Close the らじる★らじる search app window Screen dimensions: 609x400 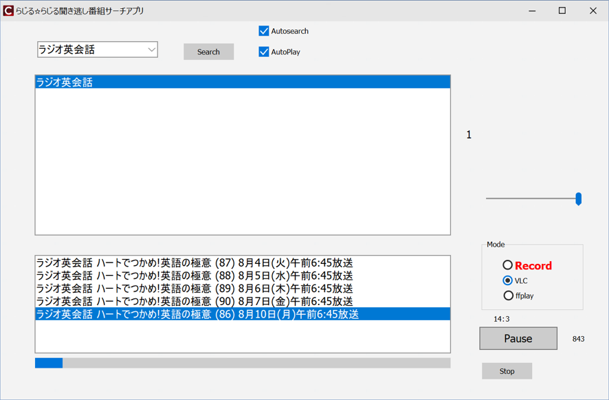tap(593, 11)
